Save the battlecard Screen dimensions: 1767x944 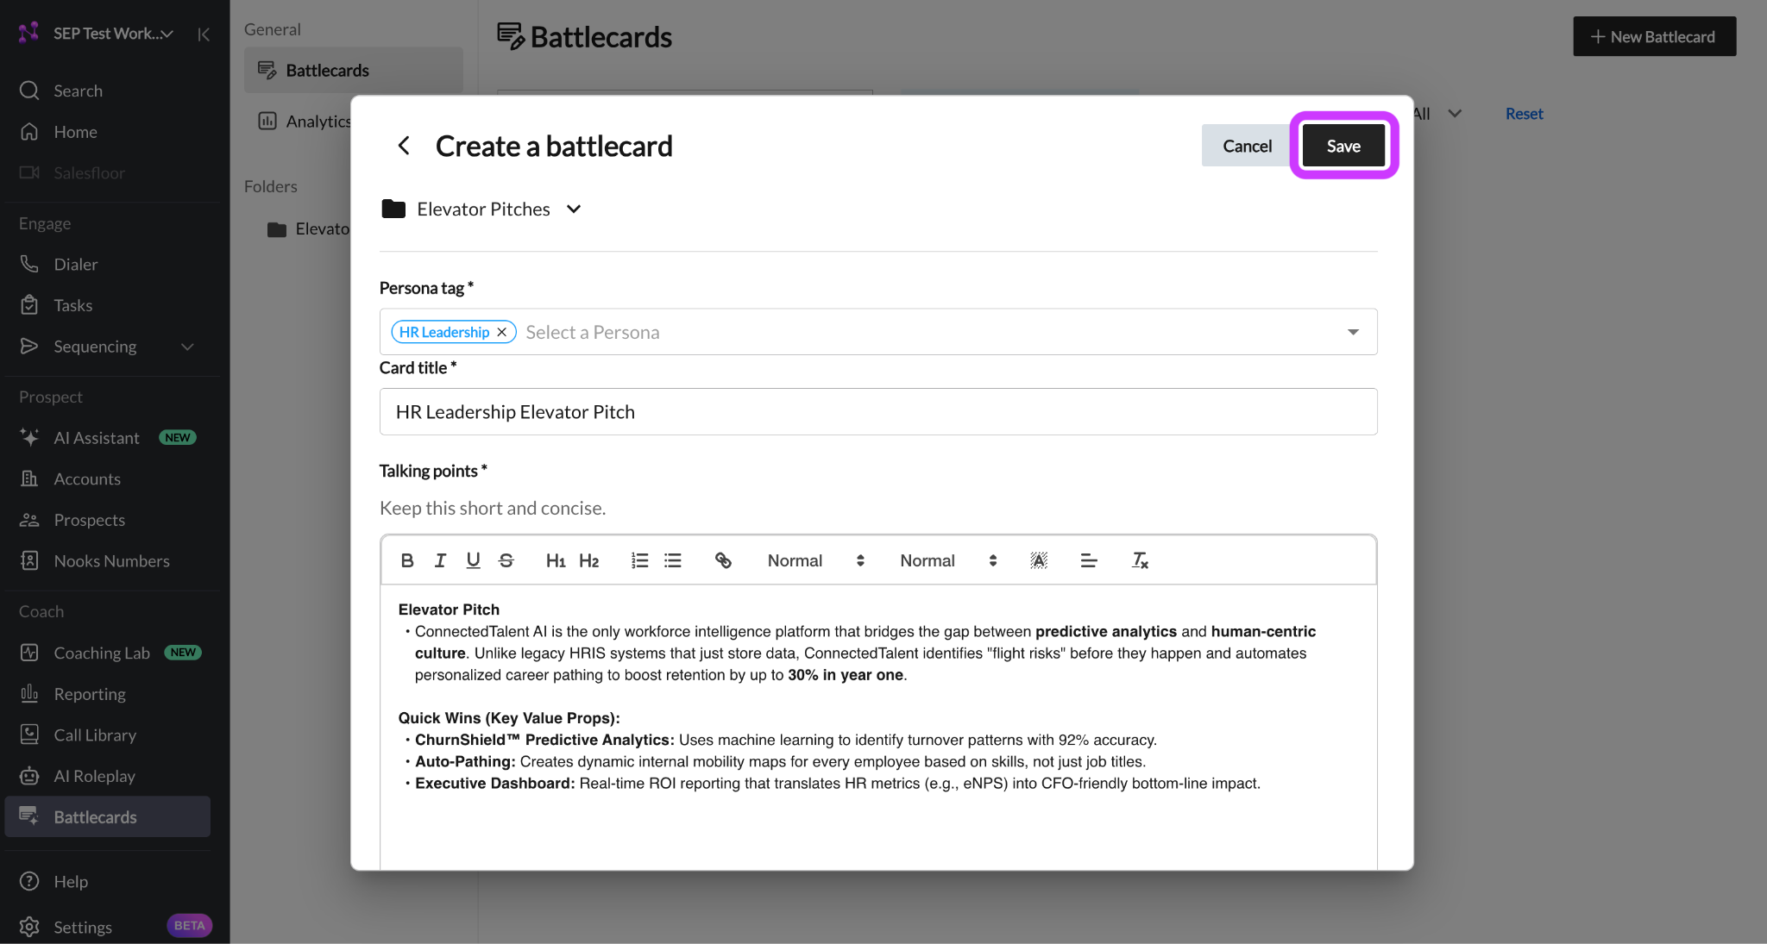pyautogui.click(x=1343, y=146)
